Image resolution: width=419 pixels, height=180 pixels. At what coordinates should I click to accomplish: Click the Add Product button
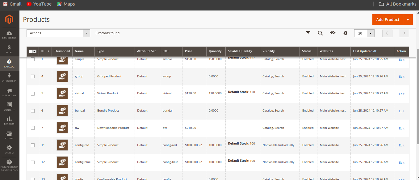tap(388, 19)
